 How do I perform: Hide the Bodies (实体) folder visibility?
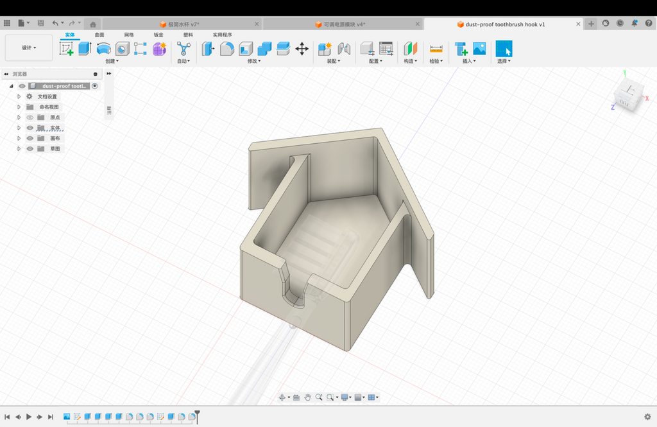point(30,128)
